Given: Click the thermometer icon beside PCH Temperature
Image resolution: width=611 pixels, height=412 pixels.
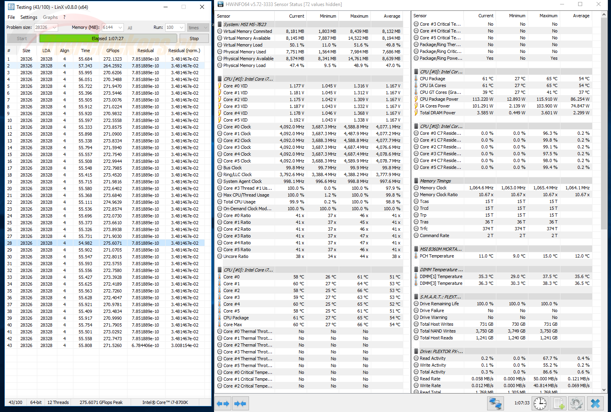Looking at the screenshot, I should point(416,256).
